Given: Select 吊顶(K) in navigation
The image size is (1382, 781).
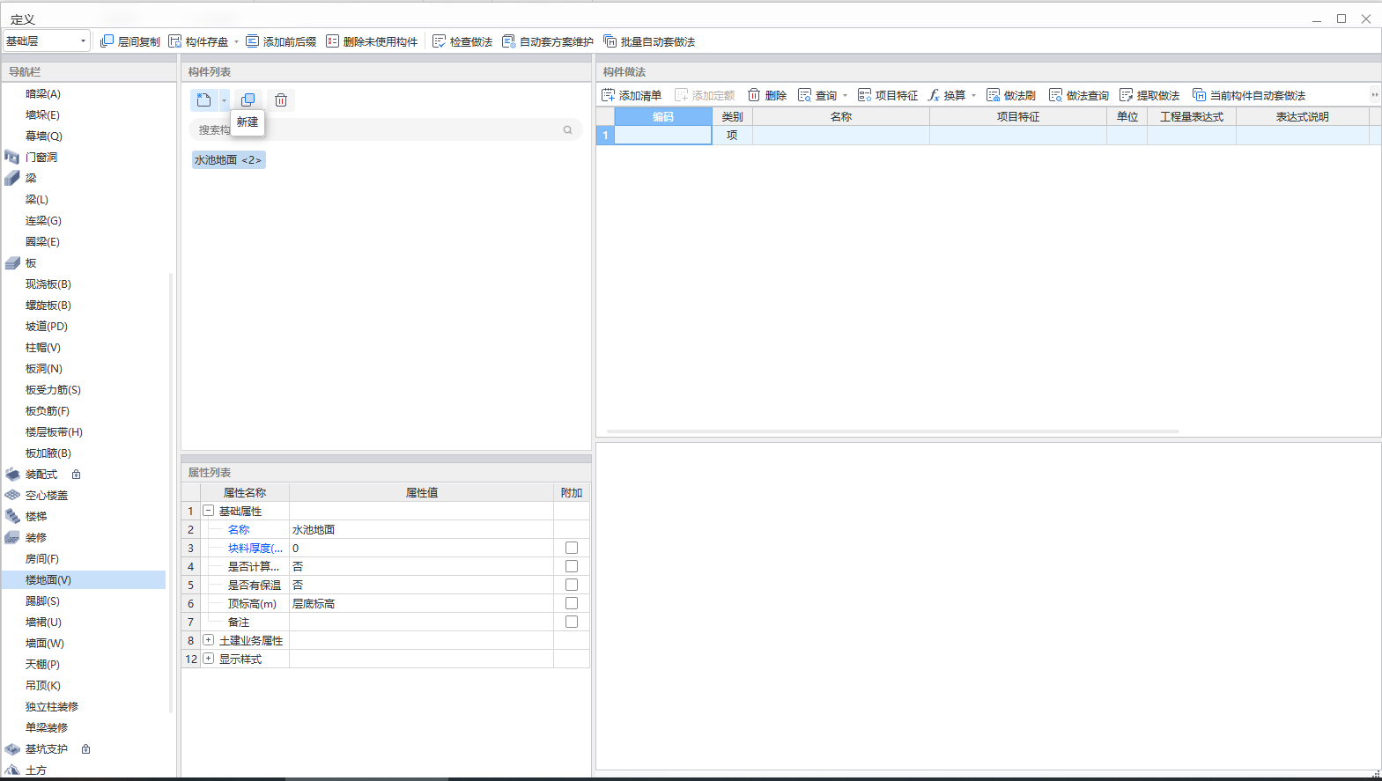Looking at the screenshot, I should (43, 685).
